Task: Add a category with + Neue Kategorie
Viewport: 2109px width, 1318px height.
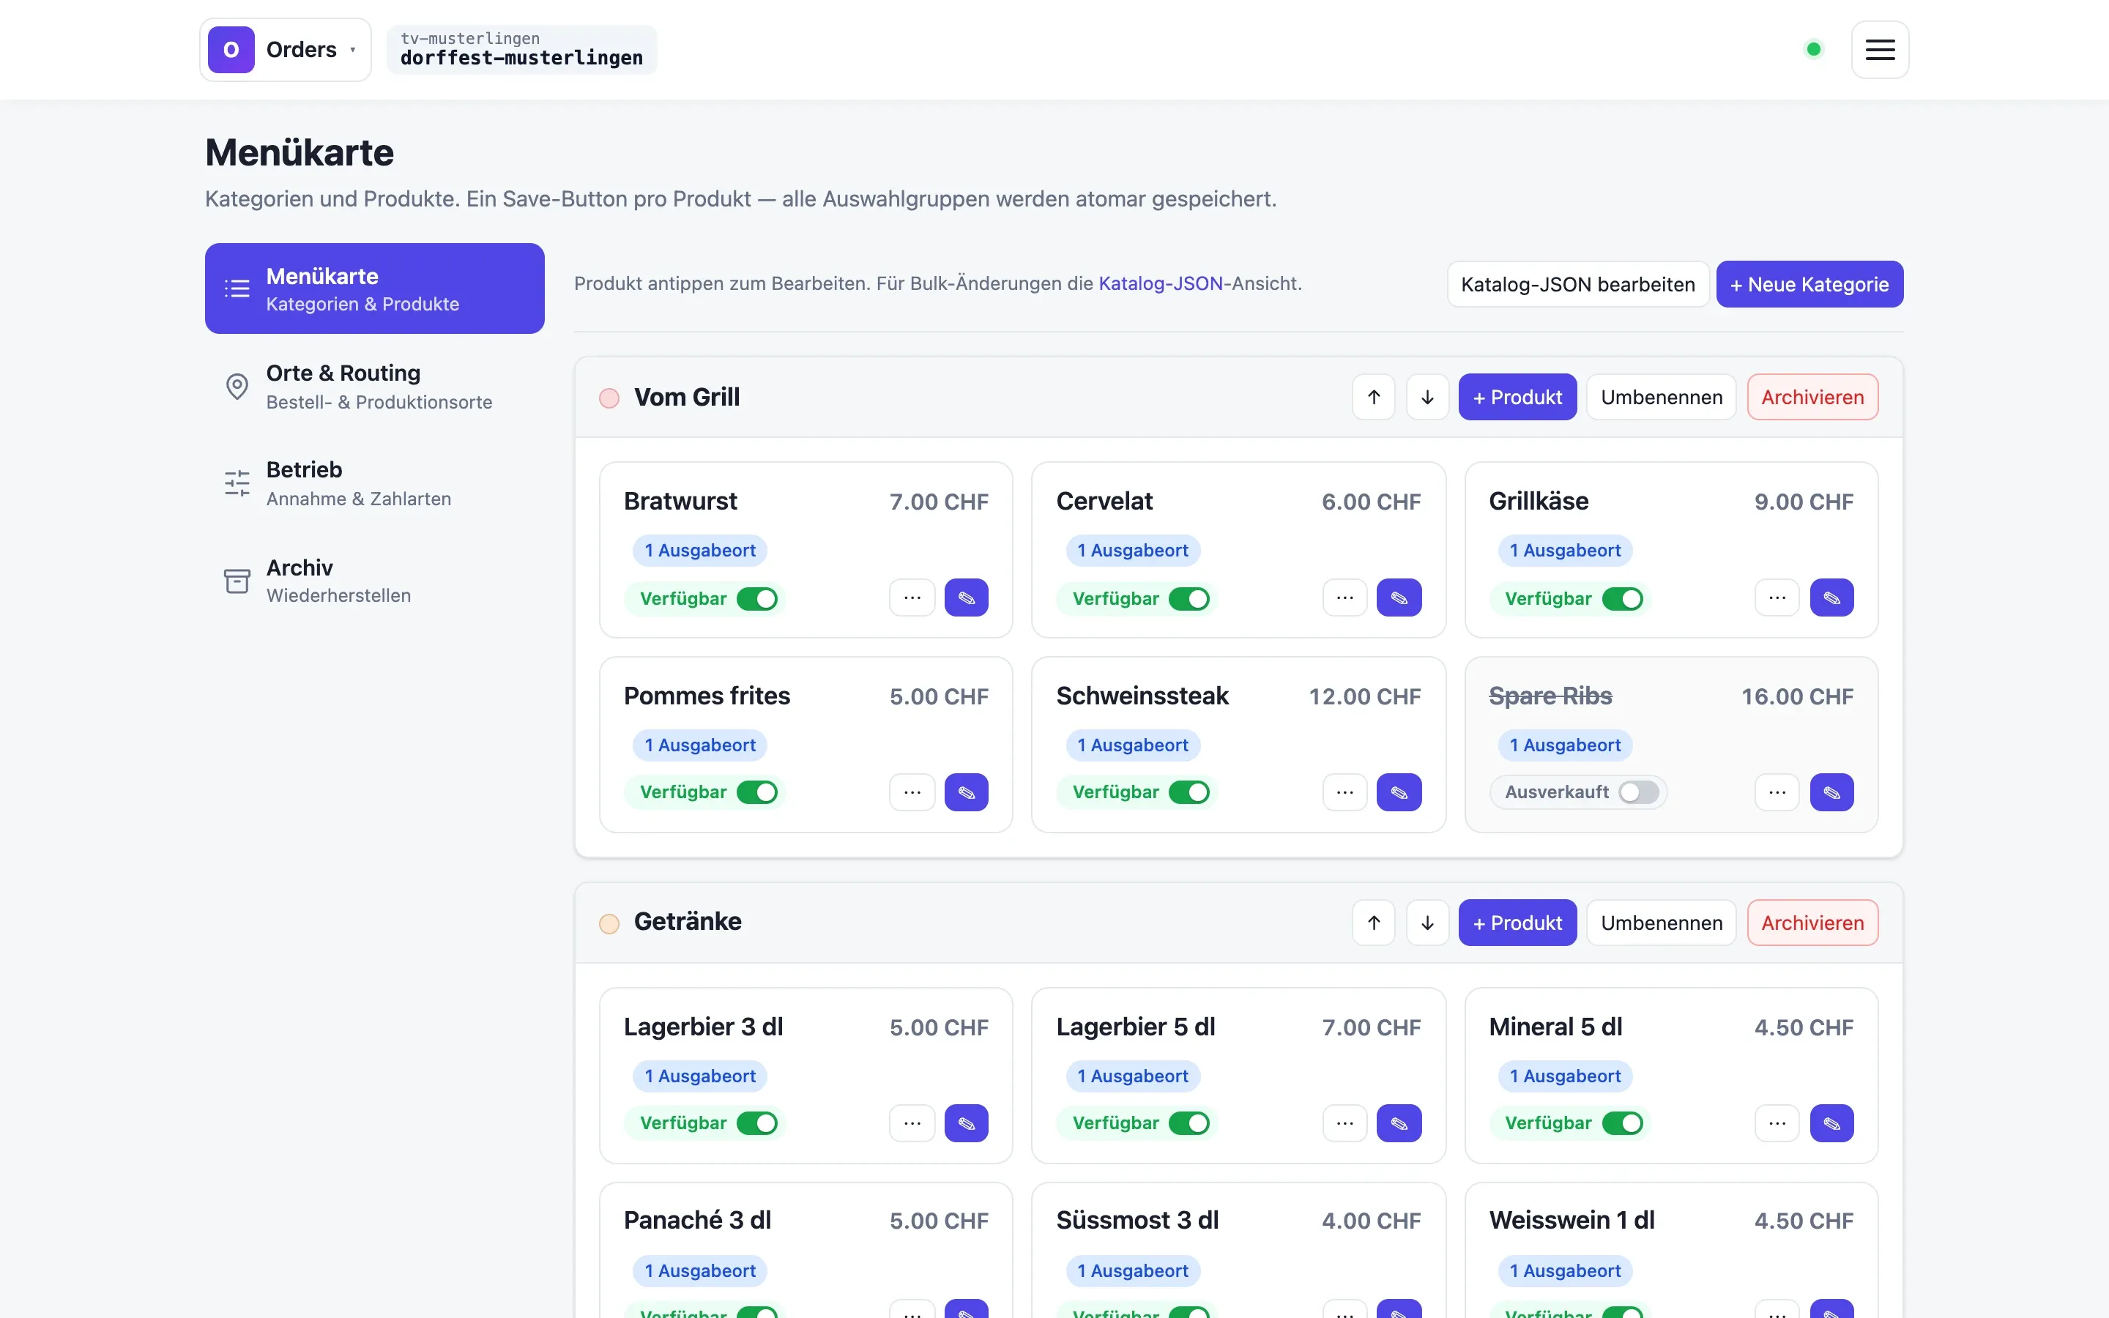Action: [1810, 284]
